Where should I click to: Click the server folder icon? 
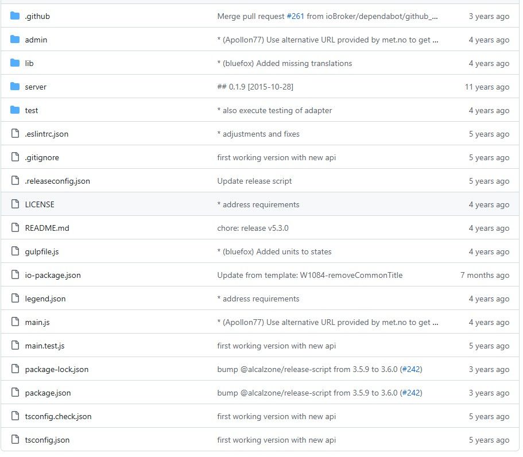(x=15, y=86)
